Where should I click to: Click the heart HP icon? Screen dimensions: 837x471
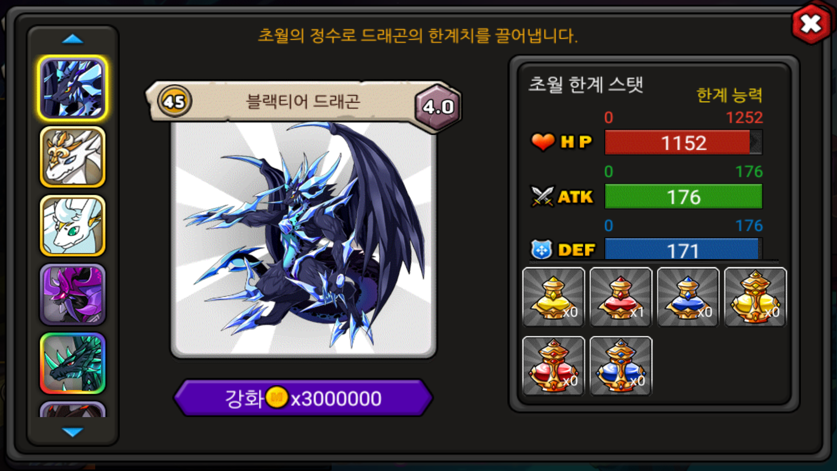point(542,141)
